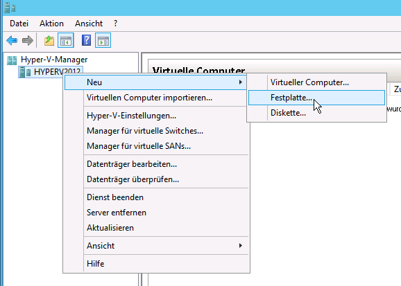Image resolution: width=401 pixels, height=286 pixels.
Task: Open the Ansicht menu in menu bar
Action: pyautogui.click(x=89, y=24)
